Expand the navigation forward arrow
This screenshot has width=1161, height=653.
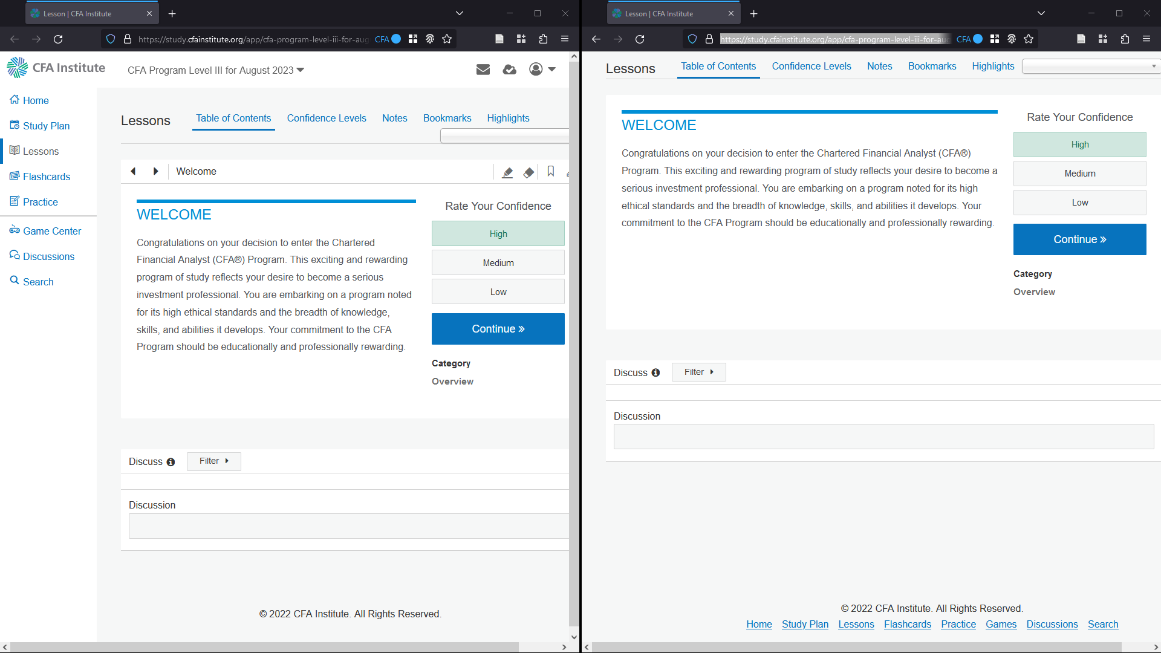coord(155,171)
